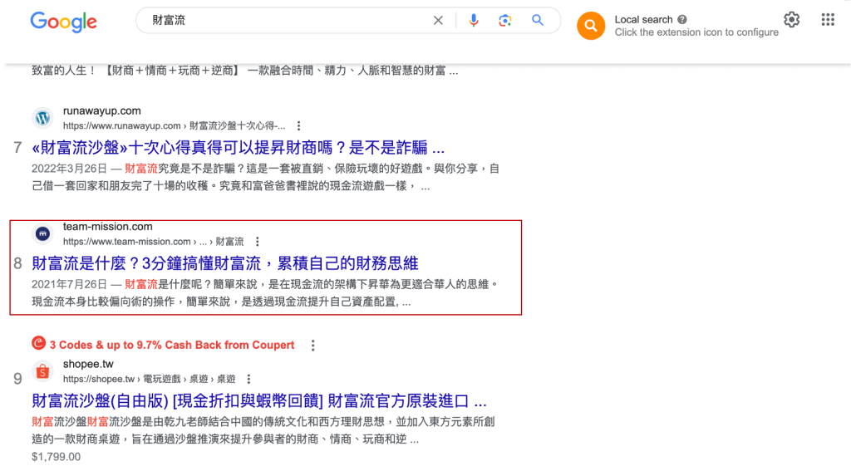The image size is (851, 471).
Task: Click the orange Local search extension icon
Action: click(x=591, y=26)
